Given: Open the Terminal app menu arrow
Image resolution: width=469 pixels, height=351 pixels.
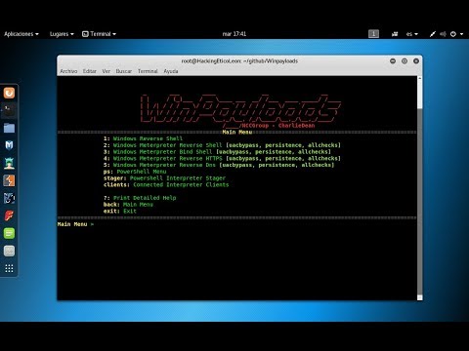Looking at the screenshot, I should tap(114, 34).
